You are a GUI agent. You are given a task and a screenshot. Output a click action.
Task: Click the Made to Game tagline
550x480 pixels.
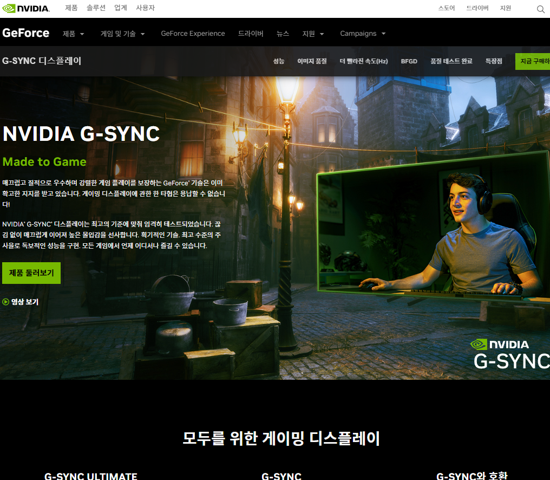(x=44, y=161)
